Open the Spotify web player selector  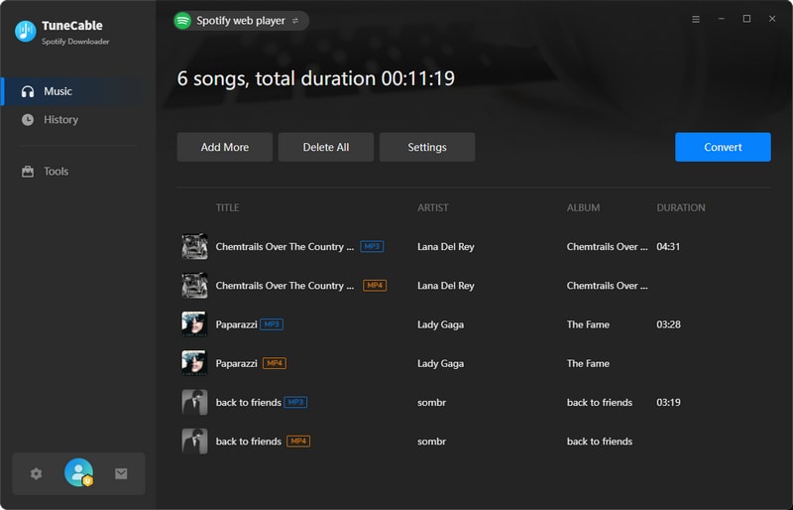click(x=241, y=21)
